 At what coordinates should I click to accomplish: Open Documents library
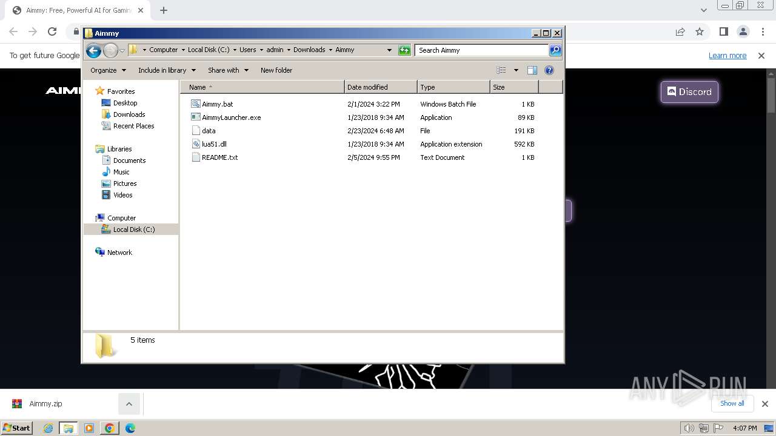(129, 160)
